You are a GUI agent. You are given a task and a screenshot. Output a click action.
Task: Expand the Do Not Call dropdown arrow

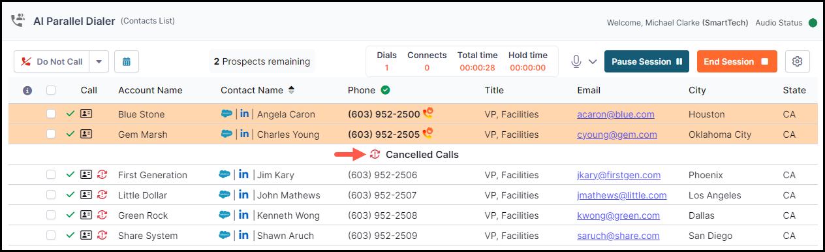tap(99, 61)
